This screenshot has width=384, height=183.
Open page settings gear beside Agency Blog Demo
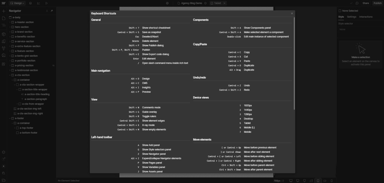pos(205,3)
